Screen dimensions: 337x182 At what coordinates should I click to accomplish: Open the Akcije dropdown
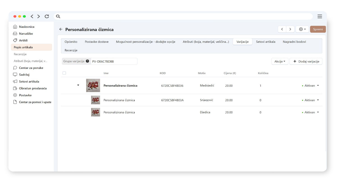[x=279, y=62]
